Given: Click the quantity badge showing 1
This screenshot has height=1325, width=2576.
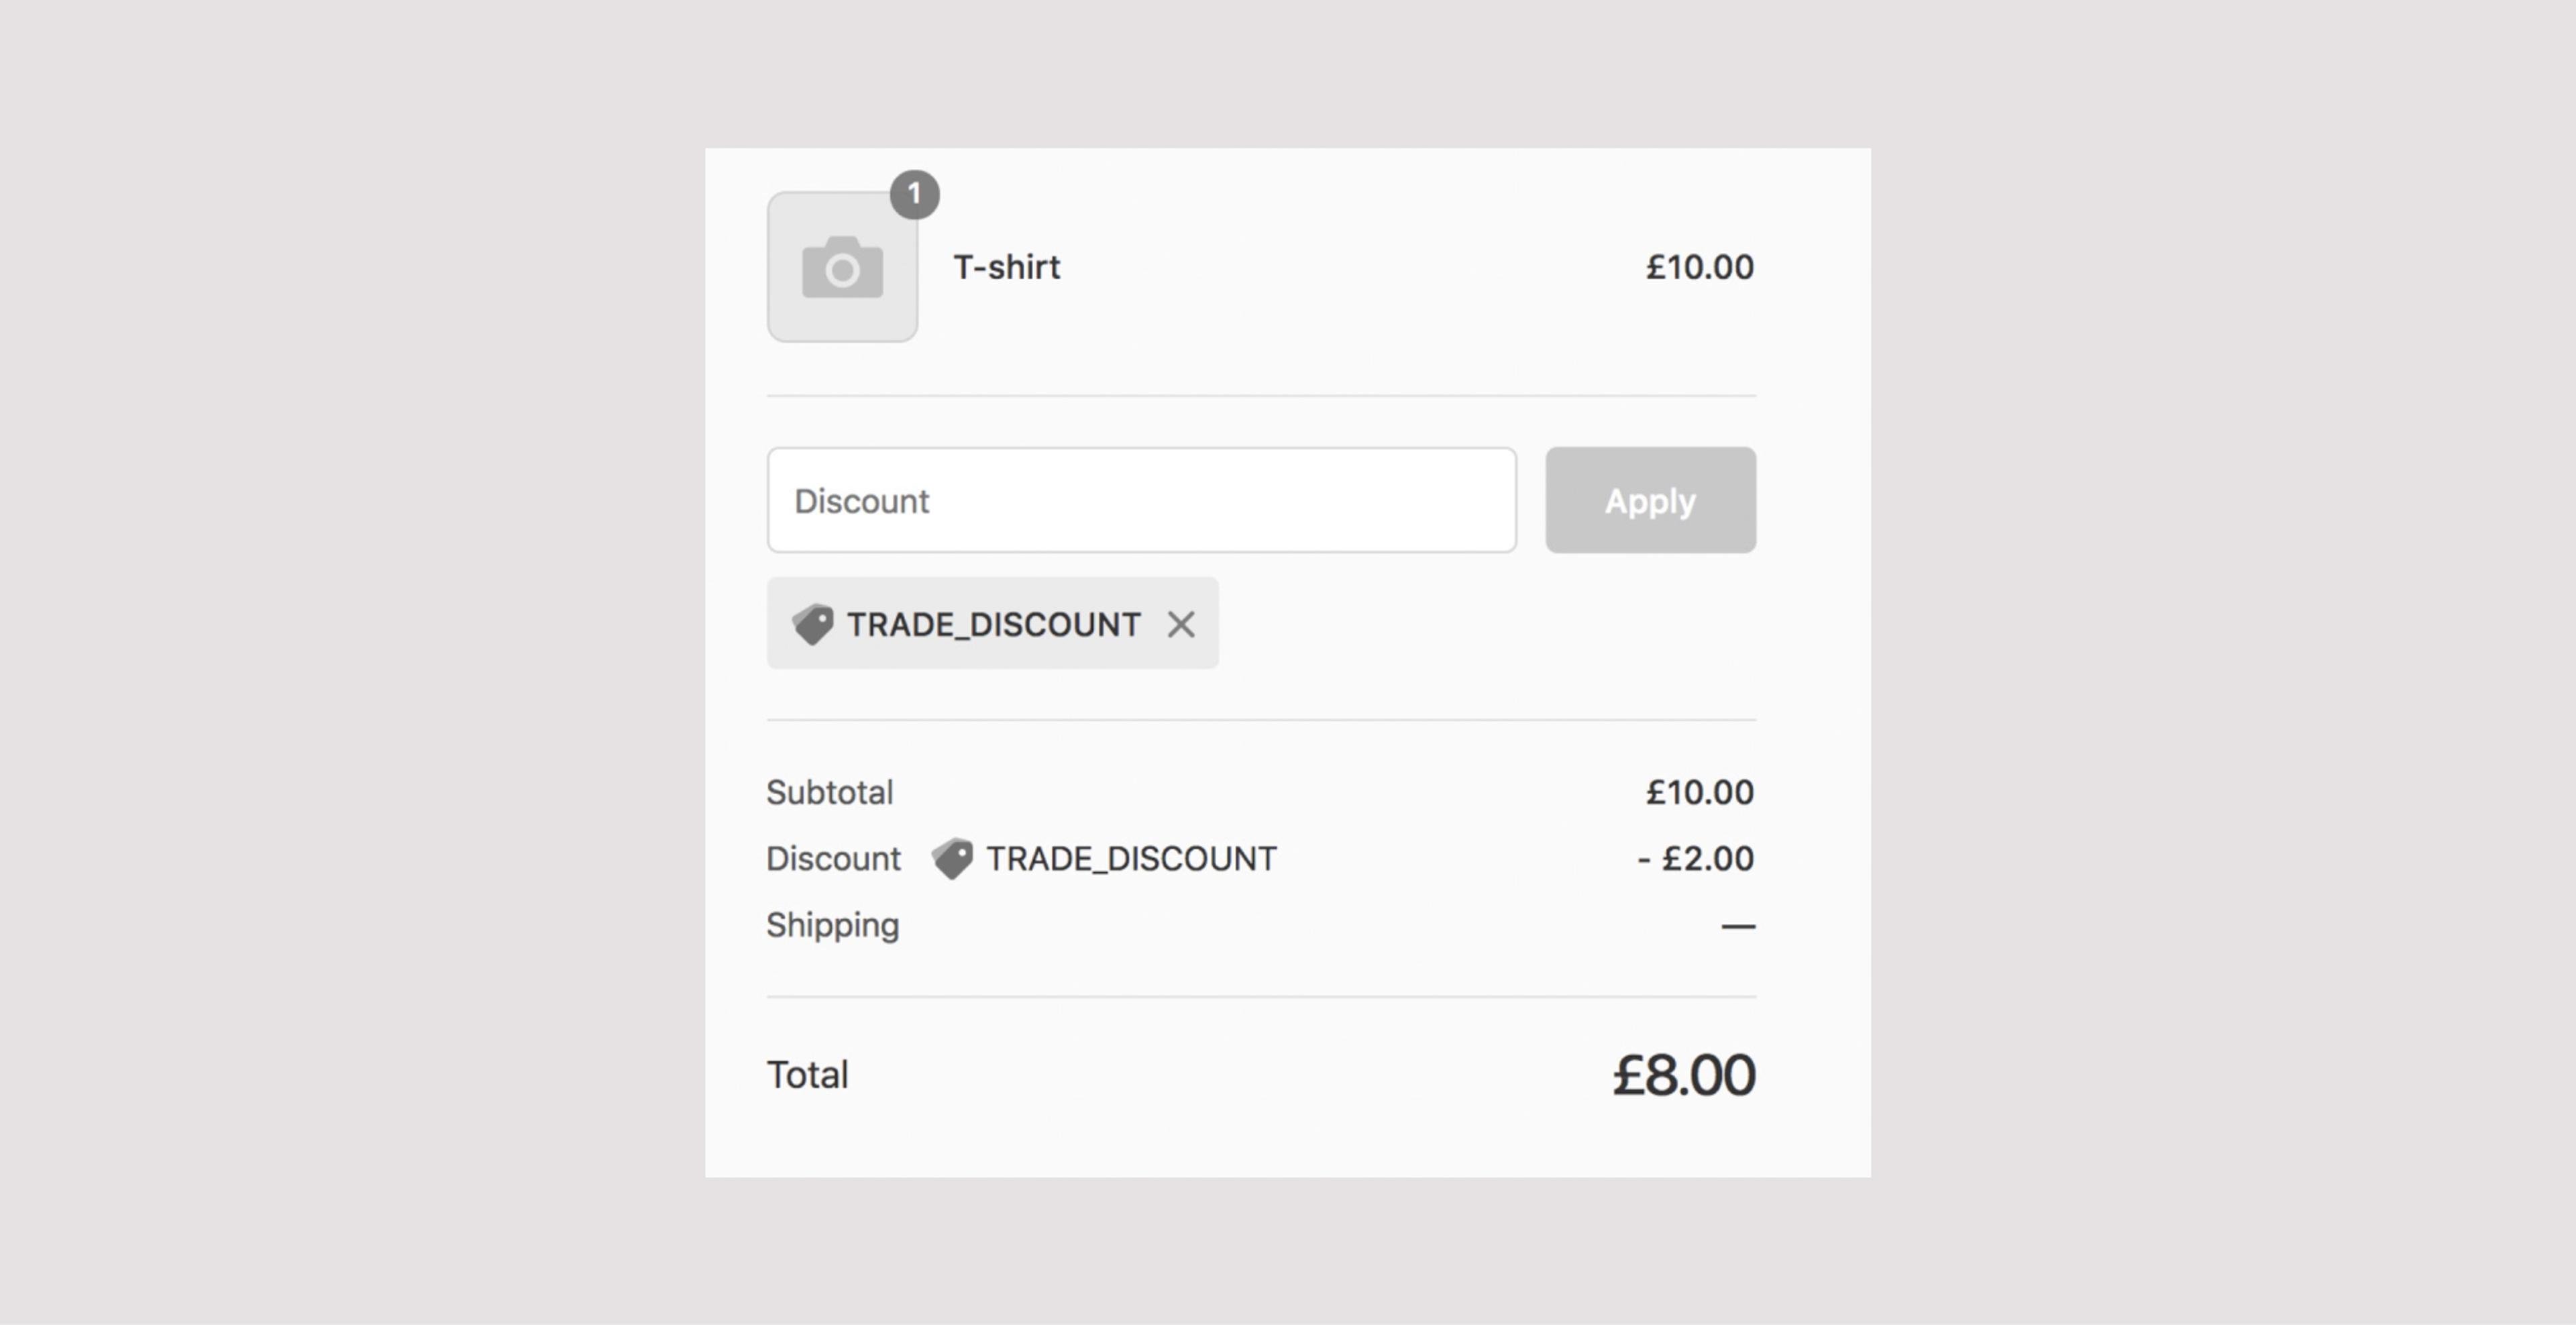Looking at the screenshot, I should click(x=914, y=194).
